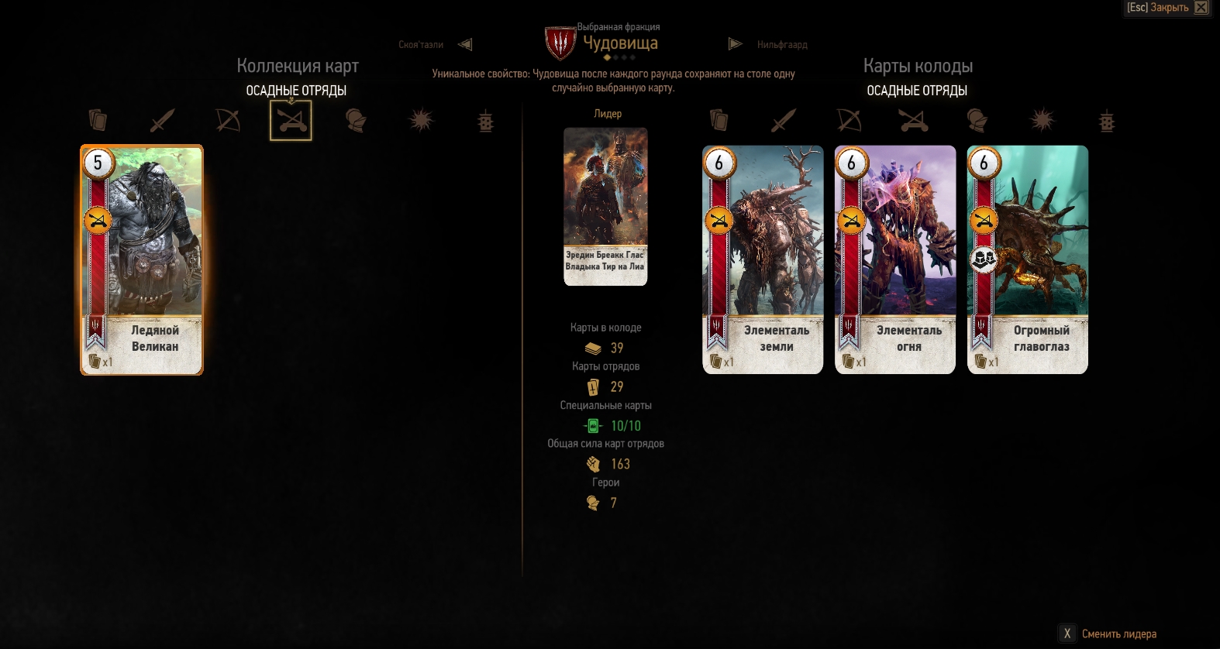The height and width of the screenshot is (649, 1220).
Task: Remove Элементаль земли card from deck
Action: (x=763, y=259)
